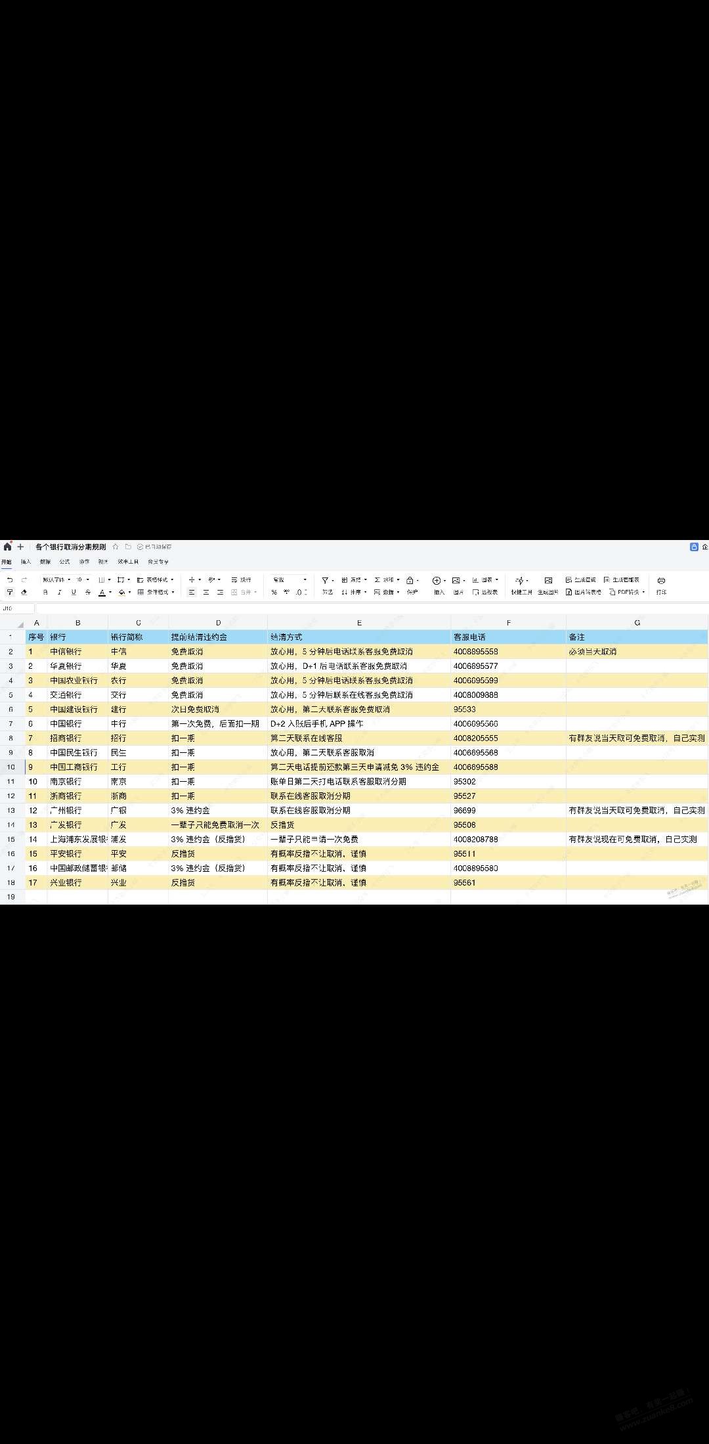Click the 合并 merge cells button

pyautogui.click(x=243, y=592)
